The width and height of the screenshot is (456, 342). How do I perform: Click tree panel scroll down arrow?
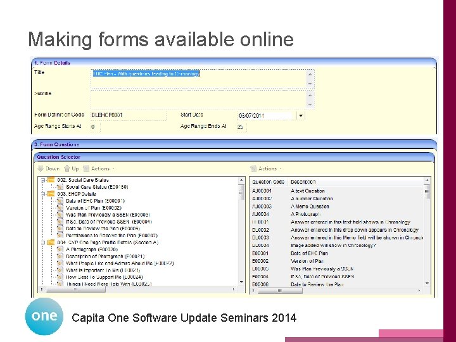pos(241,282)
